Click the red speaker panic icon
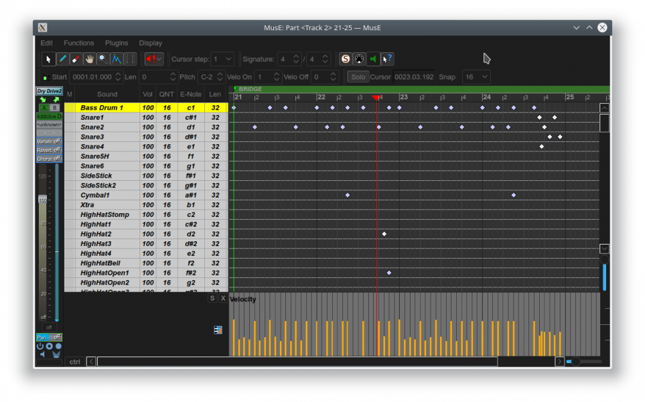 click(x=151, y=59)
